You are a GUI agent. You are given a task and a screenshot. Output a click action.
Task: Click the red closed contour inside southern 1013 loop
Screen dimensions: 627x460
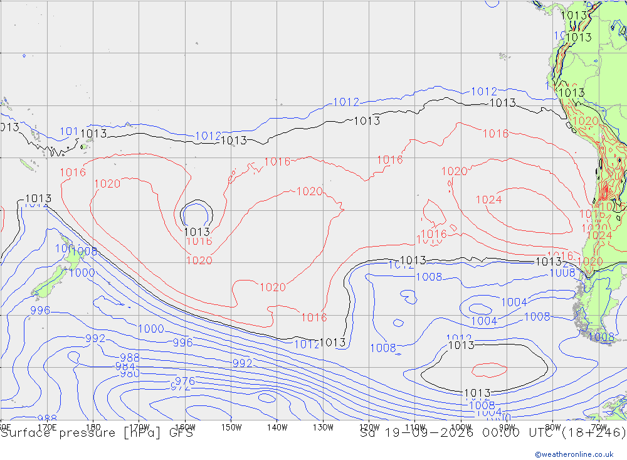490,370
